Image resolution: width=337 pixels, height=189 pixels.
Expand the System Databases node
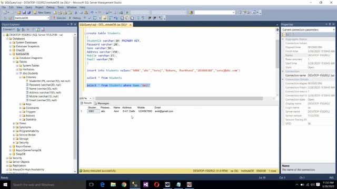click(x=11, y=43)
